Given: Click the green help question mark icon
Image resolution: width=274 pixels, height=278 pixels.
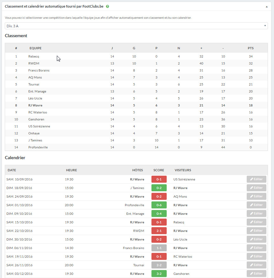Looking at the screenshot, I should click(x=107, y=6).
